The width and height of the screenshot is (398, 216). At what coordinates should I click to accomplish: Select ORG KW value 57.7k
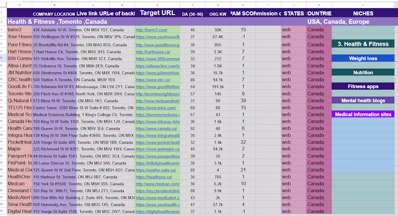click(218, 204)
